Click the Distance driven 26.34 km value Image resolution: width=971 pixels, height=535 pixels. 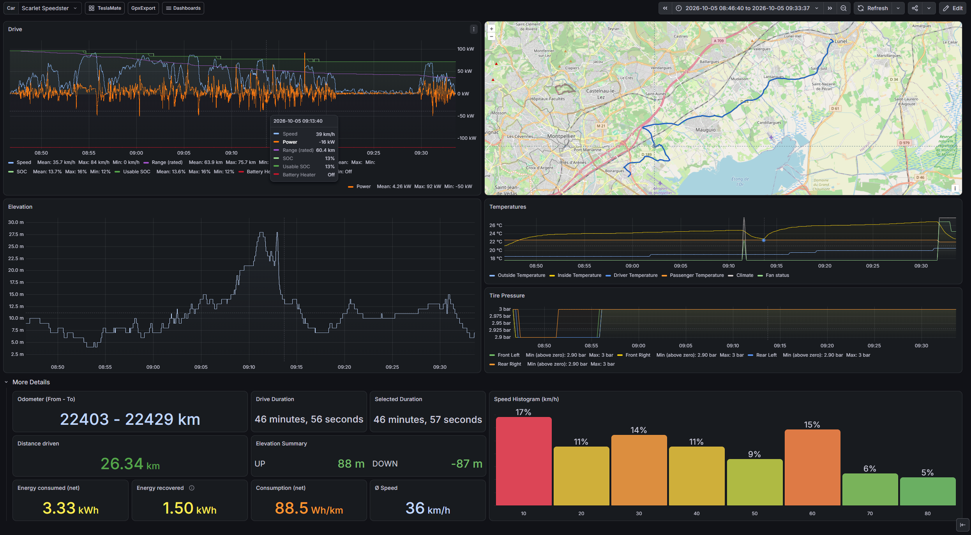[130, 464]
